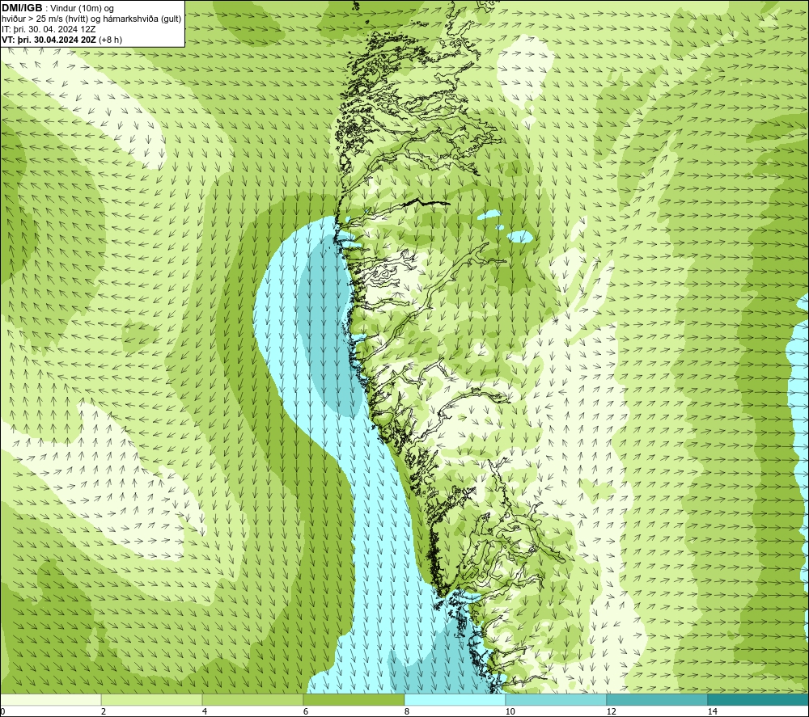The width and height of the screenshot is (809, 717).
Task: Click the 10–12 m/s cyan legend segment
Action: (x=557, y=699)
